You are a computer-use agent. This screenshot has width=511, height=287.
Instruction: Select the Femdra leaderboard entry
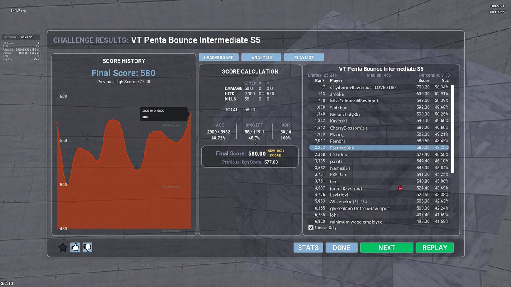[379, 141]
